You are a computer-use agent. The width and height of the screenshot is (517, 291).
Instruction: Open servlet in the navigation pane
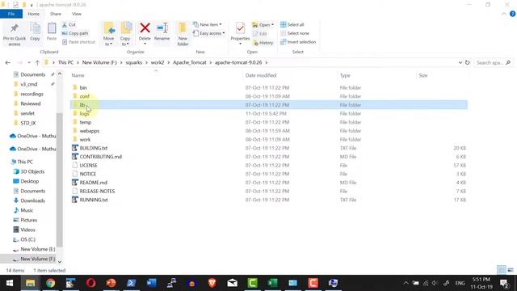pyautogui.click(x=27, y=113)
